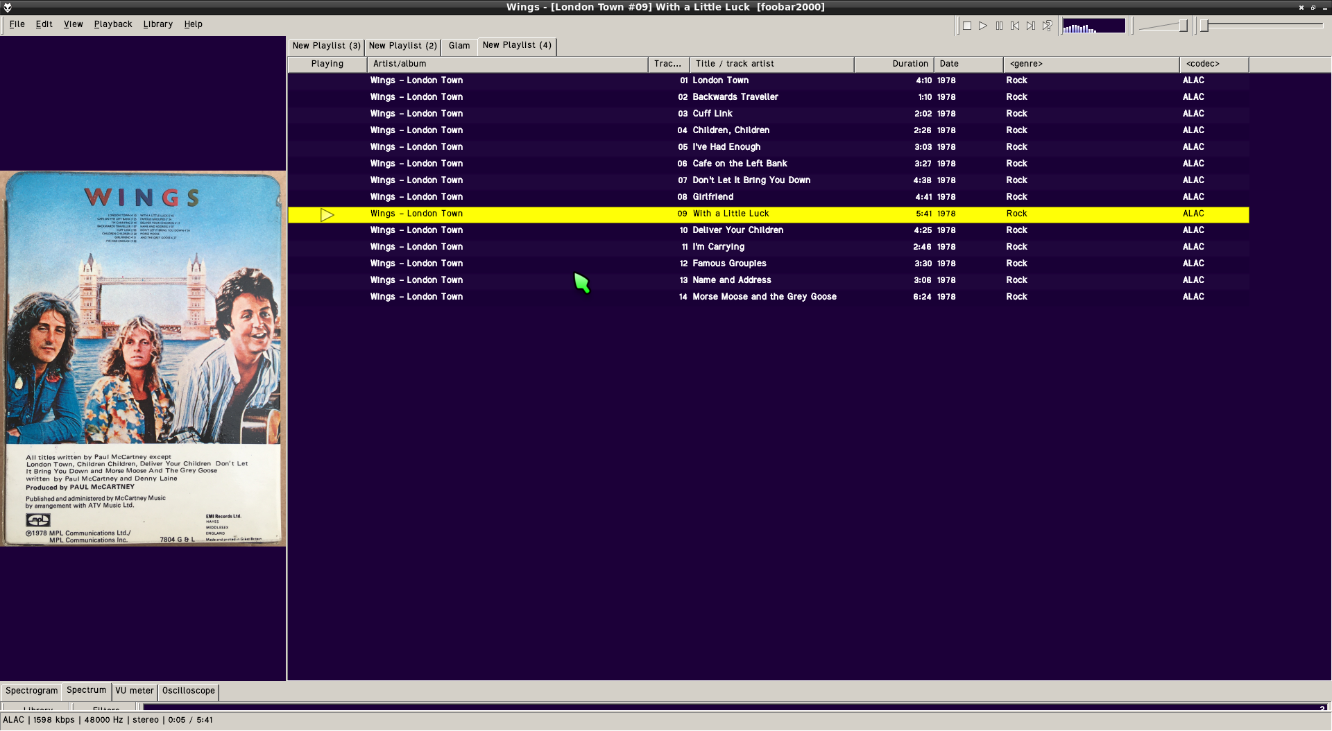Open the Oscilloscope tab
This screenshot has height=731, width=1332.
point(188,691)
